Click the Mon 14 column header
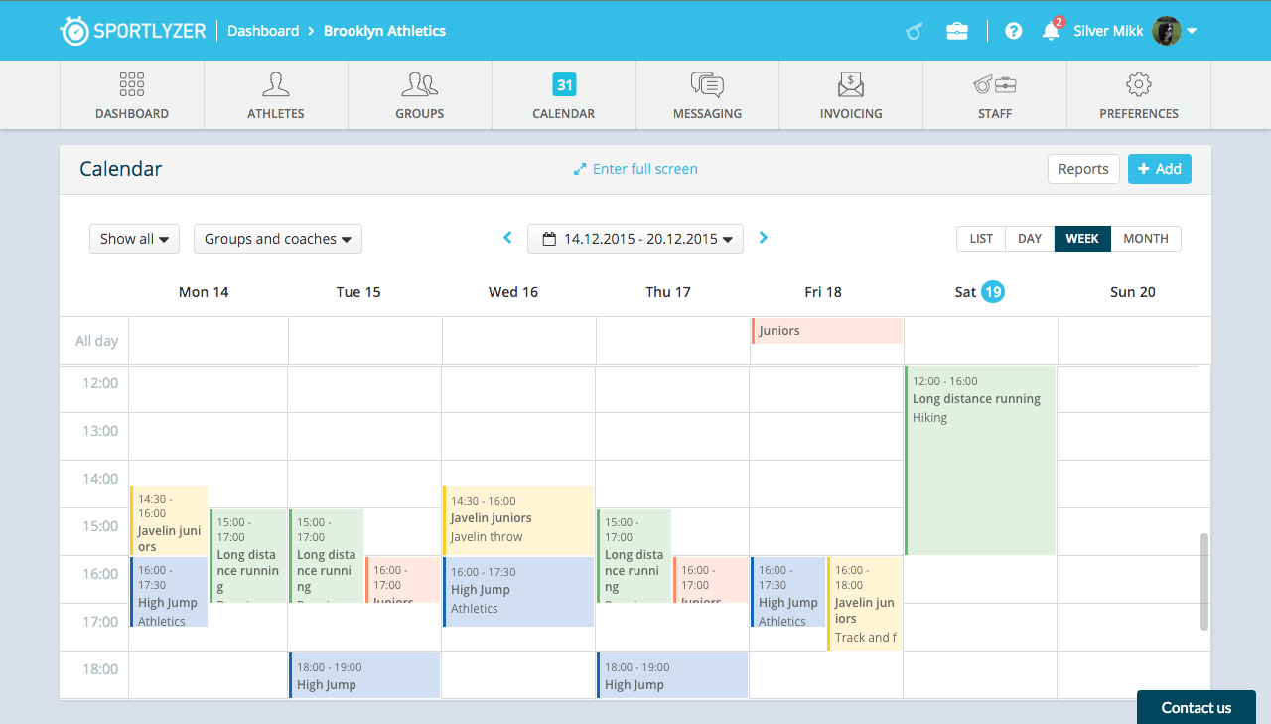This screenshot has width=1271, height=724. coord(204,292)
